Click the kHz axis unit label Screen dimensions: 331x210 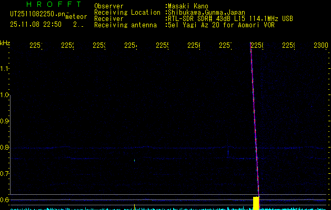(x=5, y=42)
